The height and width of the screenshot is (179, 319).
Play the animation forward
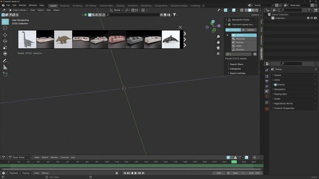coord(136,173)
